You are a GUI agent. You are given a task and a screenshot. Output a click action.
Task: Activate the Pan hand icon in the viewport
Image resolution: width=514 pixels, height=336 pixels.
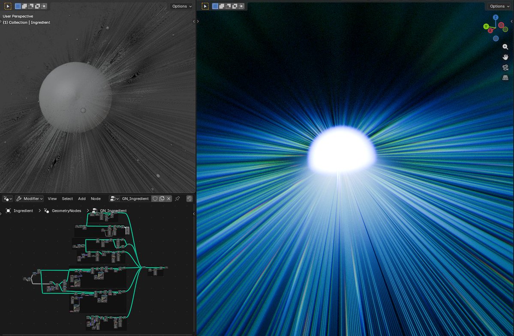pyautogui.click(x=505, y=57)
